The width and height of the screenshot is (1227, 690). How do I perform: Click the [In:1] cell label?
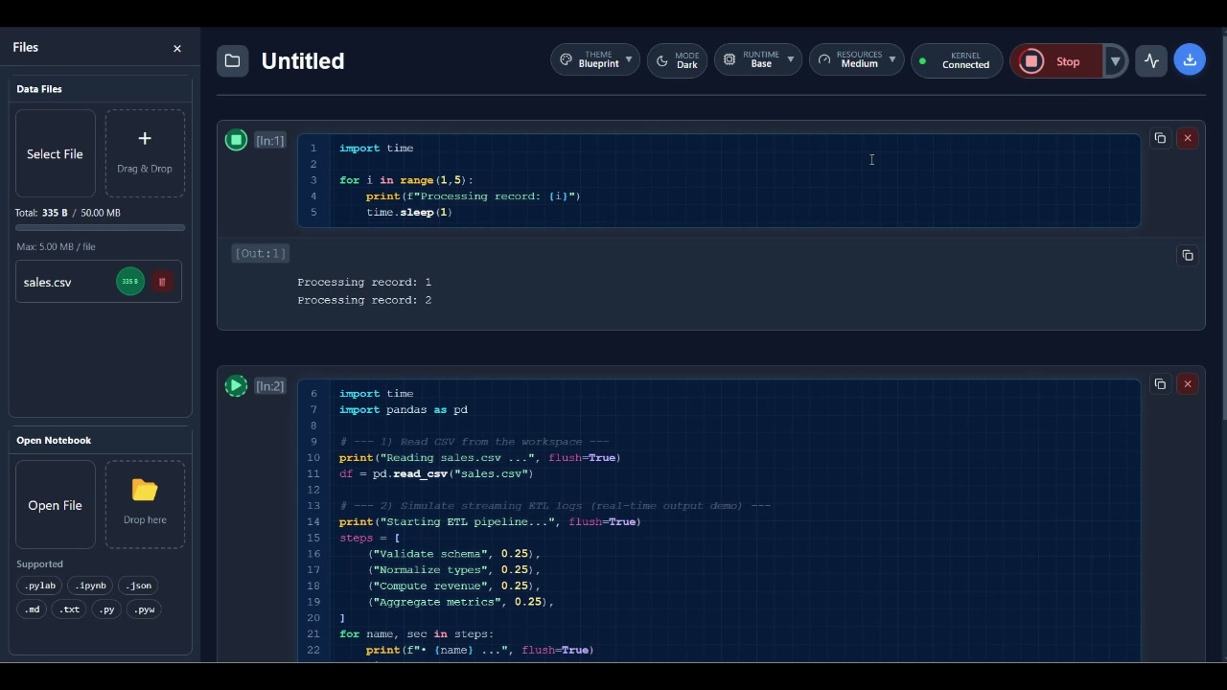[x=270, y=141]
